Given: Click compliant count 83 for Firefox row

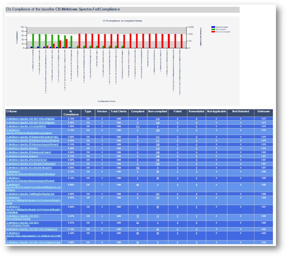Looking at the screenshot, I should coord(138,223).
